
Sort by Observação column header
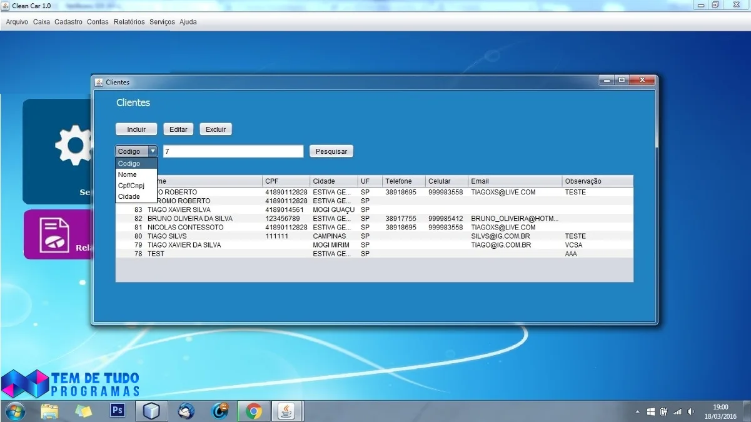click(598, 181)
